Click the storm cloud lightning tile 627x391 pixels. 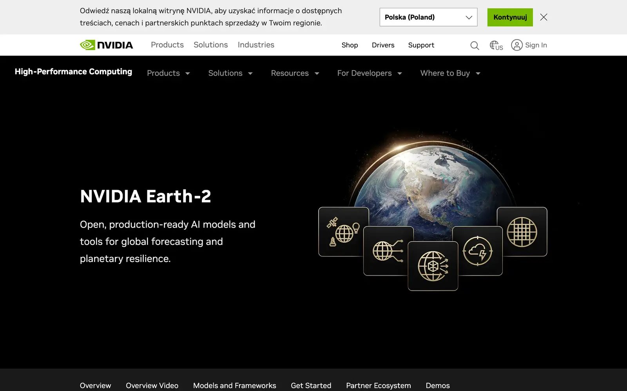(477, 251)
